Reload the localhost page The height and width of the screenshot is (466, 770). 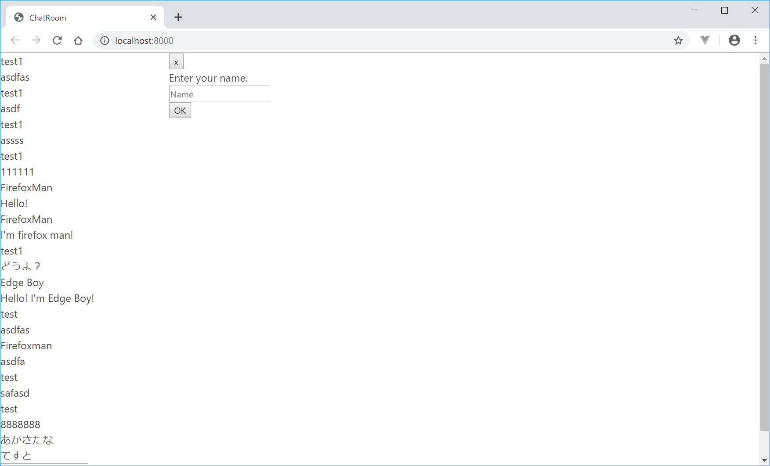(x=57, y=40)
